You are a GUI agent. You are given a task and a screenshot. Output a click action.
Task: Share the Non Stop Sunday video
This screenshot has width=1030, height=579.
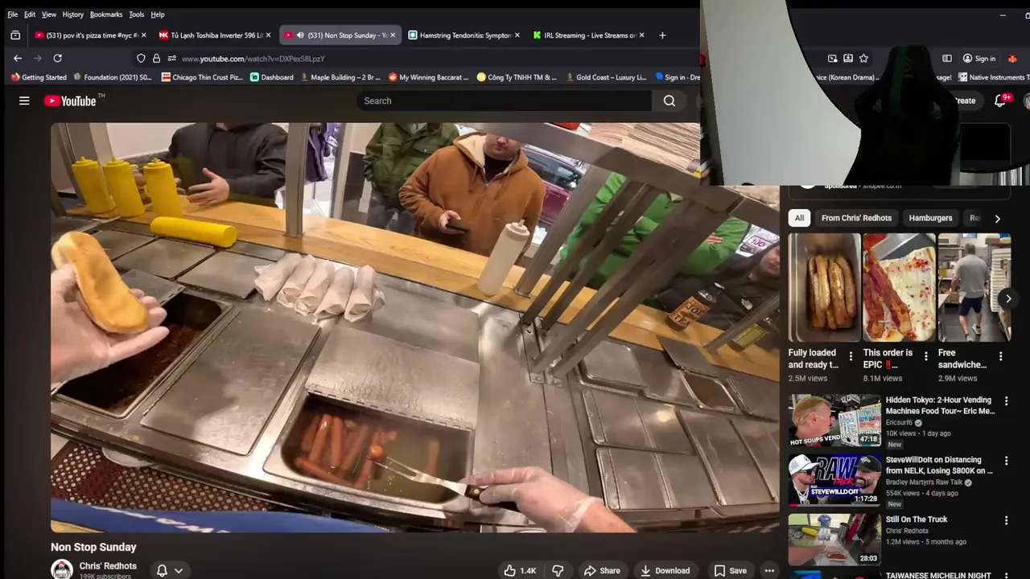tap(602, 570)
